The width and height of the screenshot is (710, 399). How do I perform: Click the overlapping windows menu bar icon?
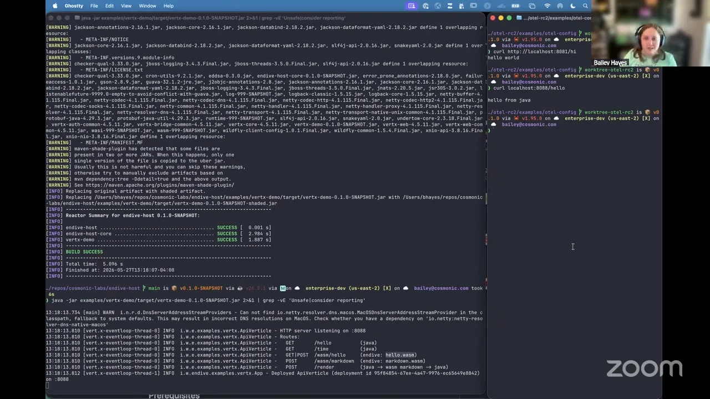(x=532, y=6)
